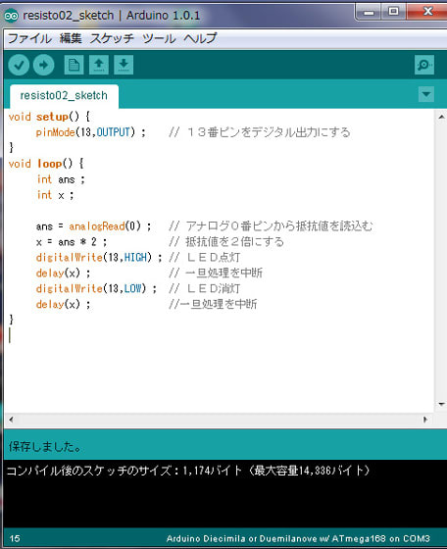Open the ツール menu

[x=159, y=38]
